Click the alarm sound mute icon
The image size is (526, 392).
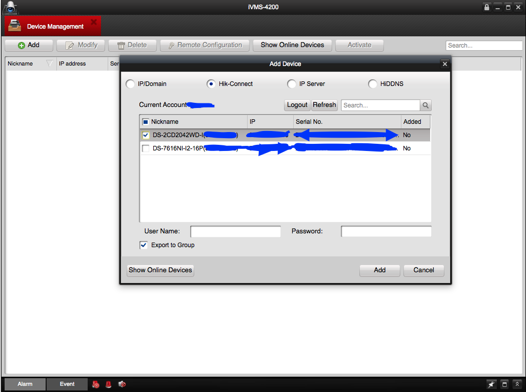(x=122, y=384)
